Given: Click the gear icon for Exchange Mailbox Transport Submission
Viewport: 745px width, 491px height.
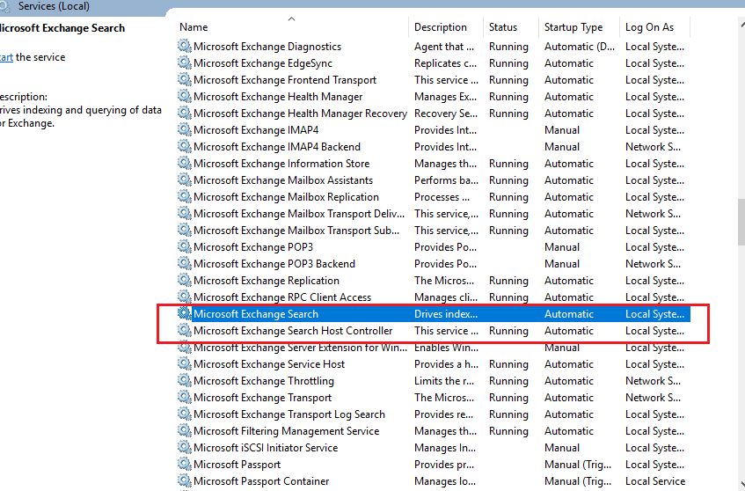Looking at the screenshot, I should [185, 230].
